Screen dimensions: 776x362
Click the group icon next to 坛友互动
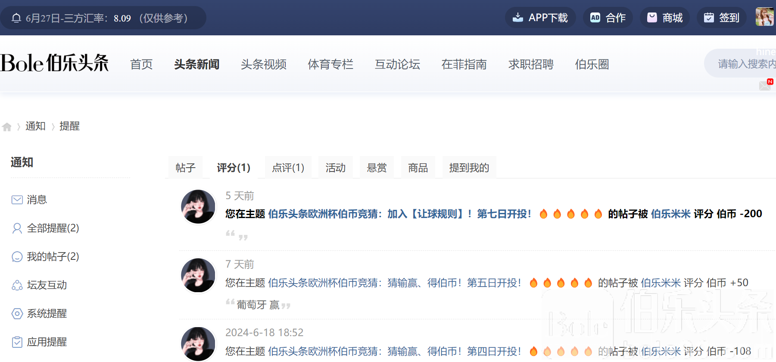tap(17, 285)
